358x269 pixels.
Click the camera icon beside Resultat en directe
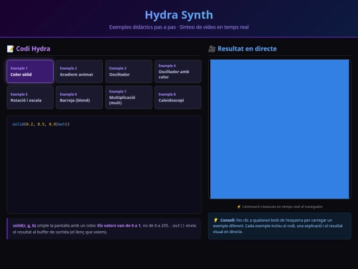click(212, 48)
